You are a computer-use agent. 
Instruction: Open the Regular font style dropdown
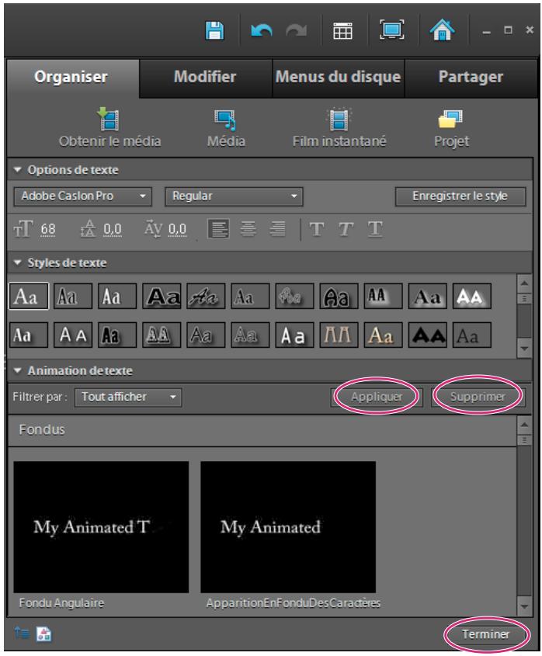pyautogui.click(x=234, y=196)
